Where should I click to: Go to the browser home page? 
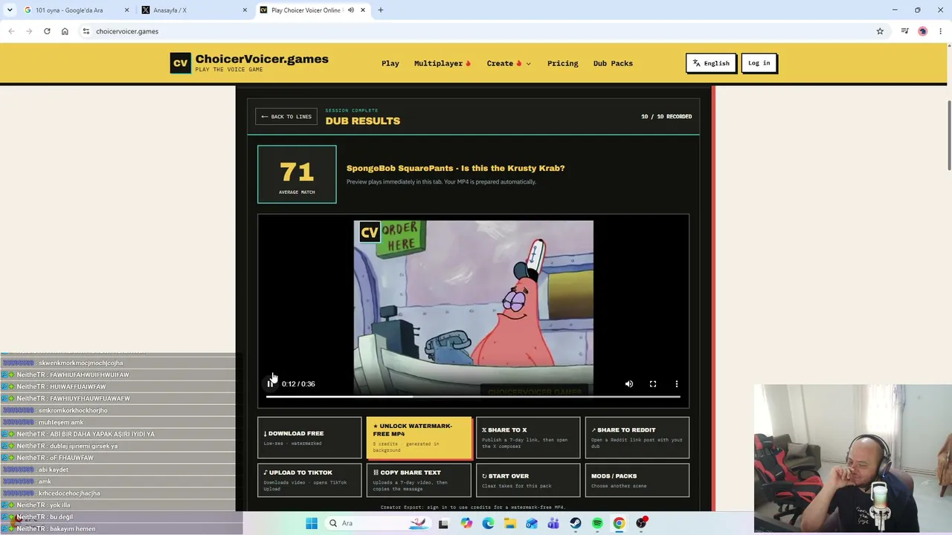[65, 31]
